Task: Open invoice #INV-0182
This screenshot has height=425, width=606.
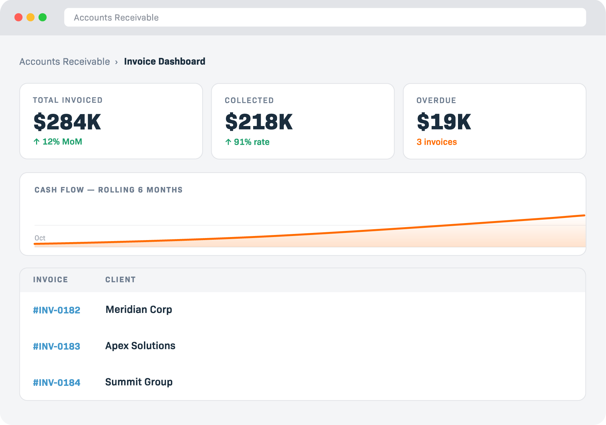Action: pos(56,310)
